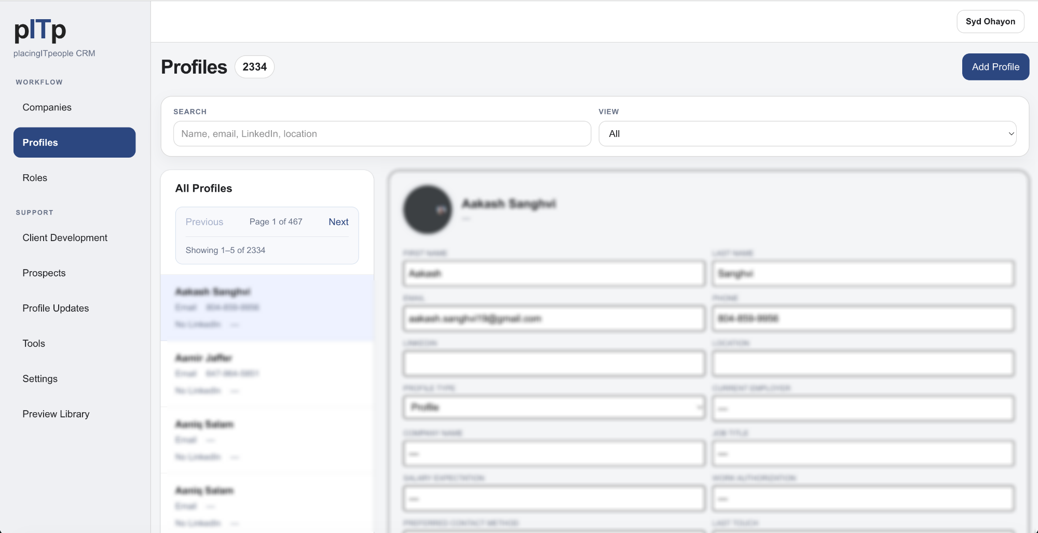Navigate to Profile Updates
This screenshot has height=533, width=1038.
coord(74,308)
